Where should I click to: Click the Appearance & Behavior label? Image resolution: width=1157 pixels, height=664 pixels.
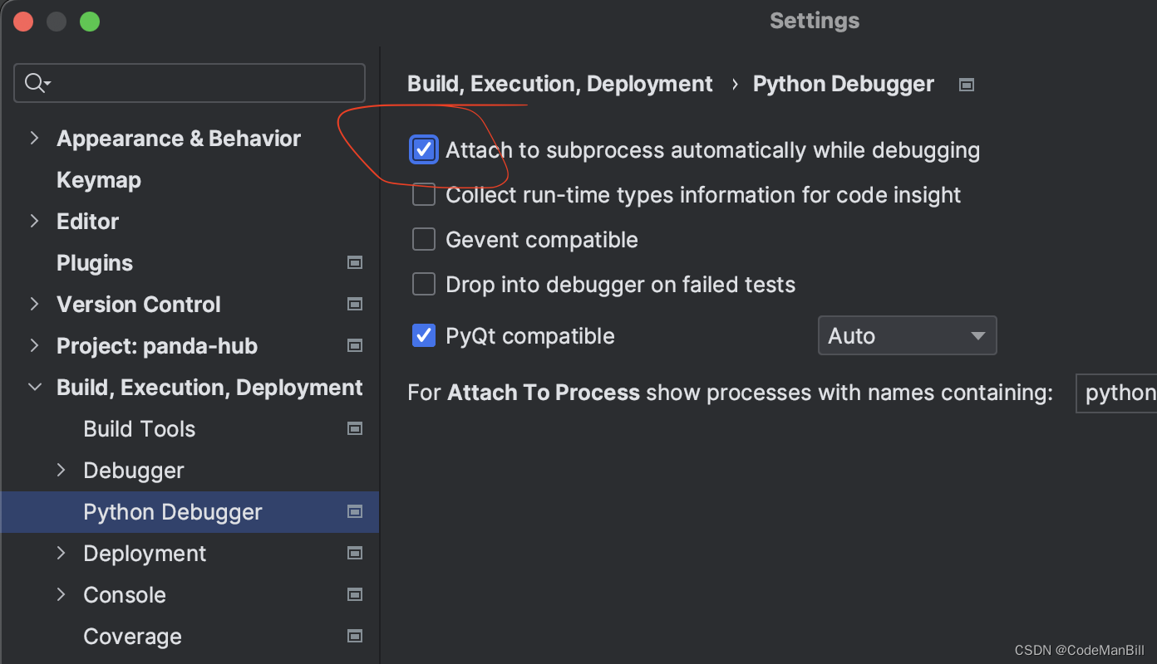pos(179,139)
